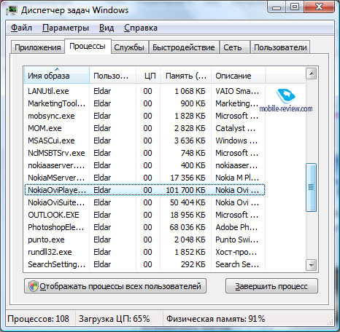340x332 pixels.
Task: Sort processes by Память column header
Action: click(x=186, y=76)
